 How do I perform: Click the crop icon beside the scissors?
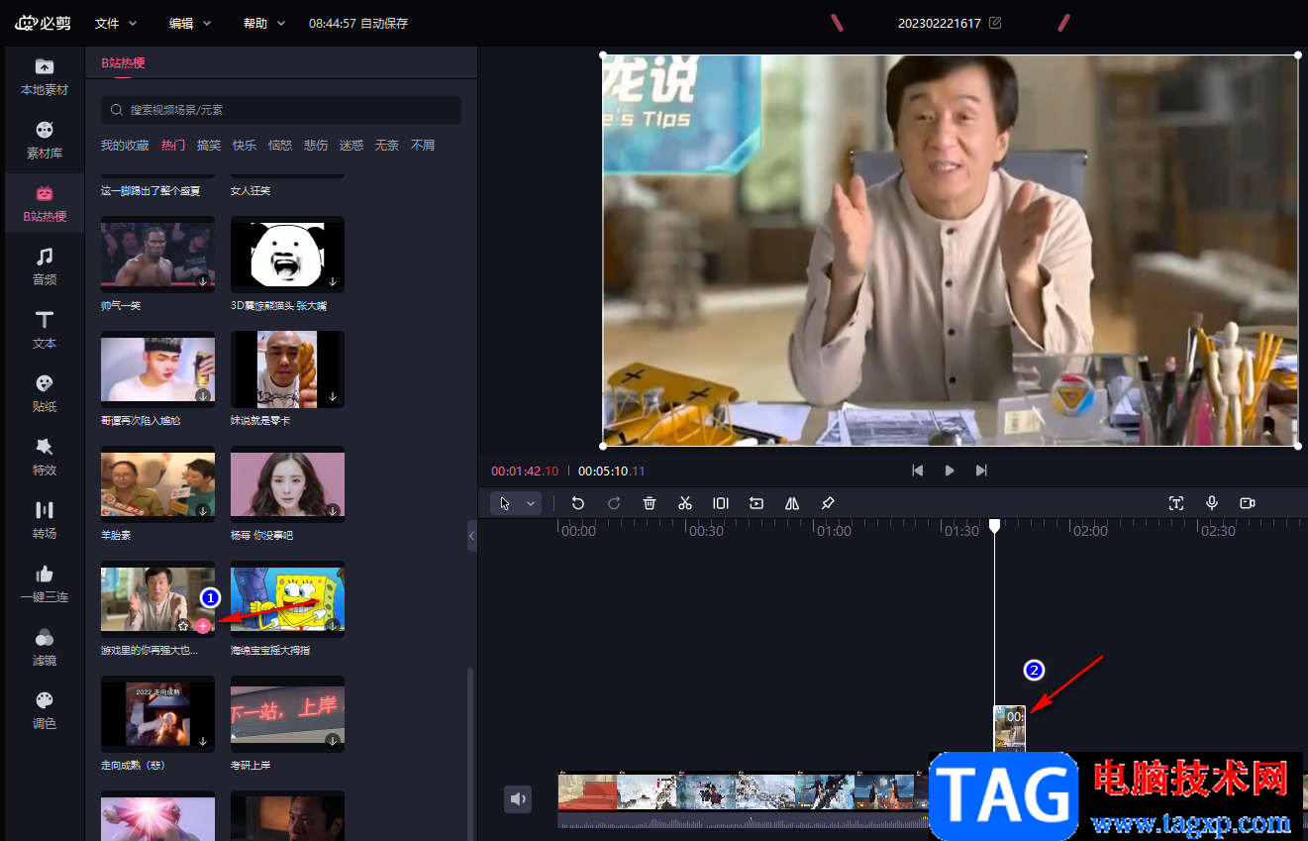(x=721, y=503)
